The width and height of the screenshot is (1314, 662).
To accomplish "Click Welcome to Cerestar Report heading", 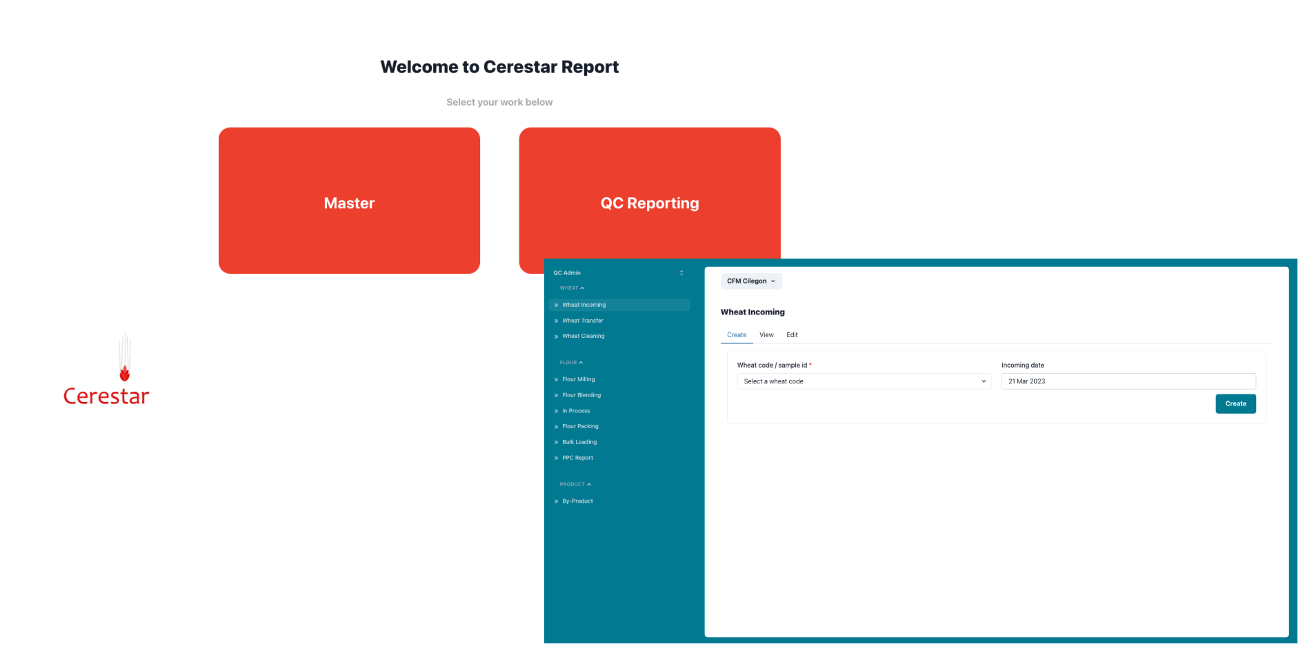I will coord(499,67).
